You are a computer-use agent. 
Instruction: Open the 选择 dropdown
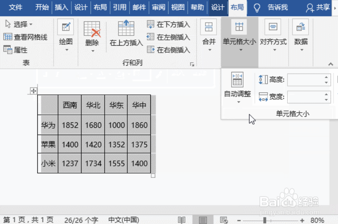pyautogui.click(x=19, y=24)
